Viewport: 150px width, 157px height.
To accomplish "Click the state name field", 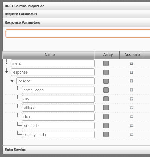I will pos(58,117).
